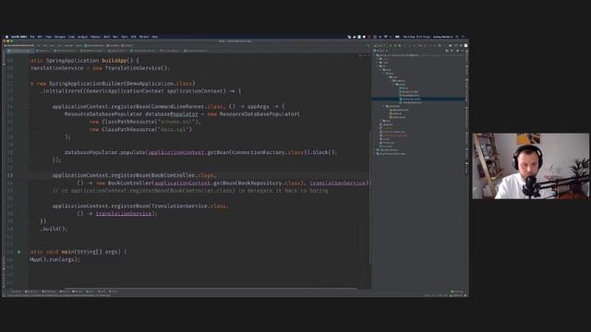
Task: Hide the Project tool window
Action: click(x=462, y=51)
